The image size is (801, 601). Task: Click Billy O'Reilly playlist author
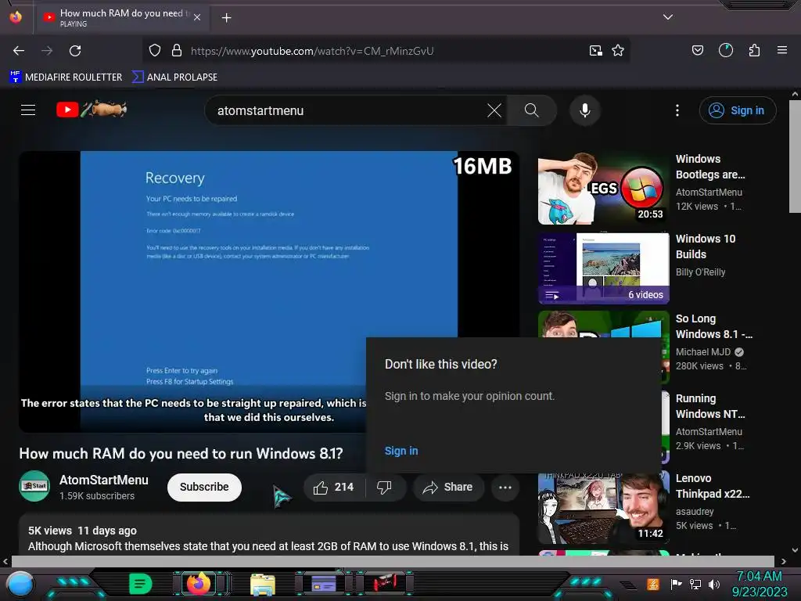[700, 272]
